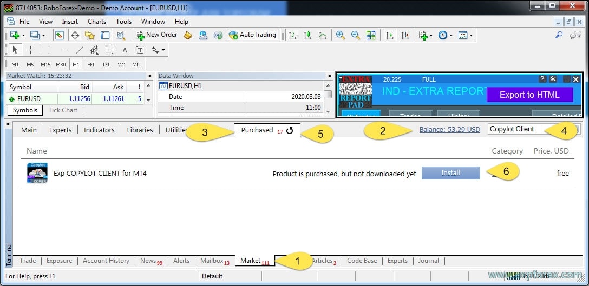Image resolution: width=589 pixels, height=286 pixels.
Task: Expand the Indicators list dropdown
Action: (x=431, y=35)
